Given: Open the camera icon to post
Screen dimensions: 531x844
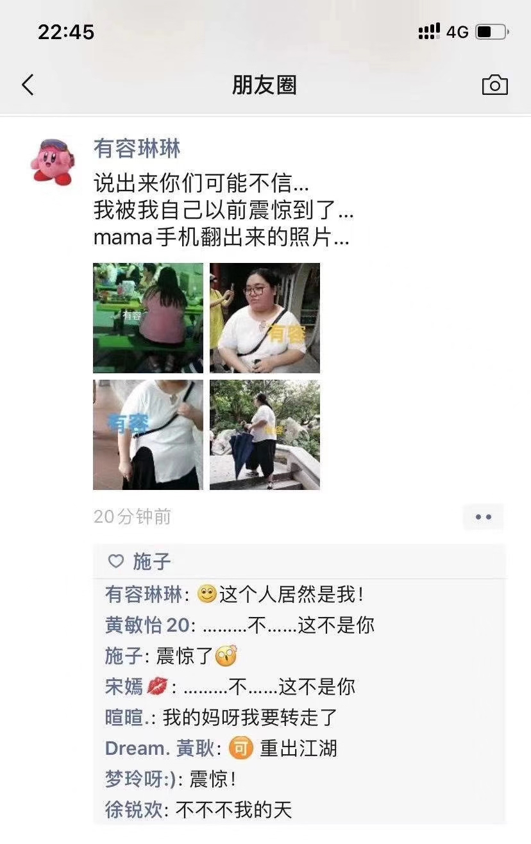Looking at the screenshot, I should tap(494, 85).
